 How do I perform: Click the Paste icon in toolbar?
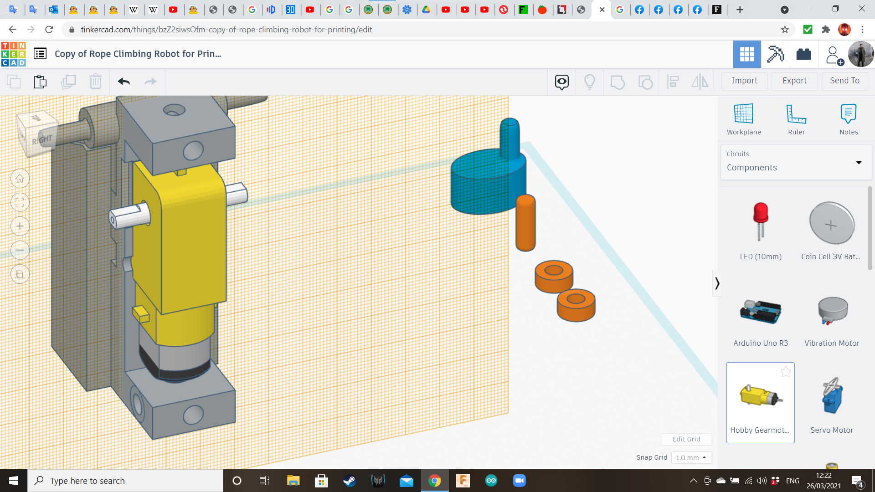pos(40,82)
